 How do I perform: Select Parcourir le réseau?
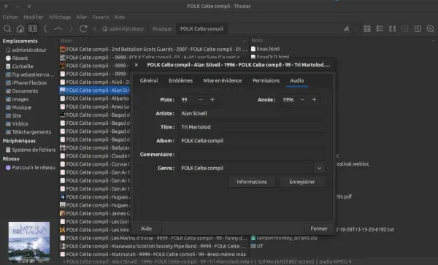pyautogui.click(x=31, y=168)
